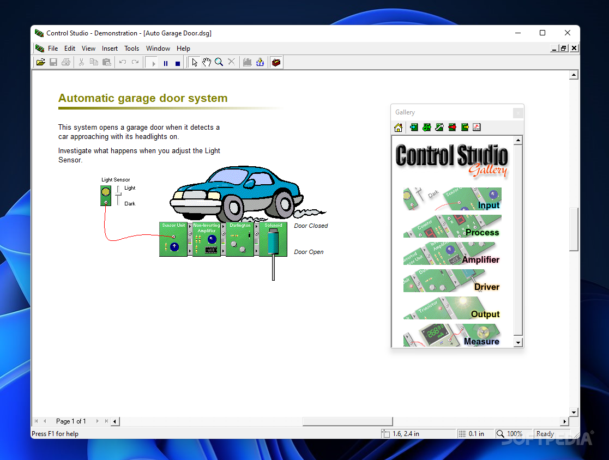Viewport: 609px width, 460px height.
Task: Click the Light Sensor slider handle
Action: click(118, 193)
